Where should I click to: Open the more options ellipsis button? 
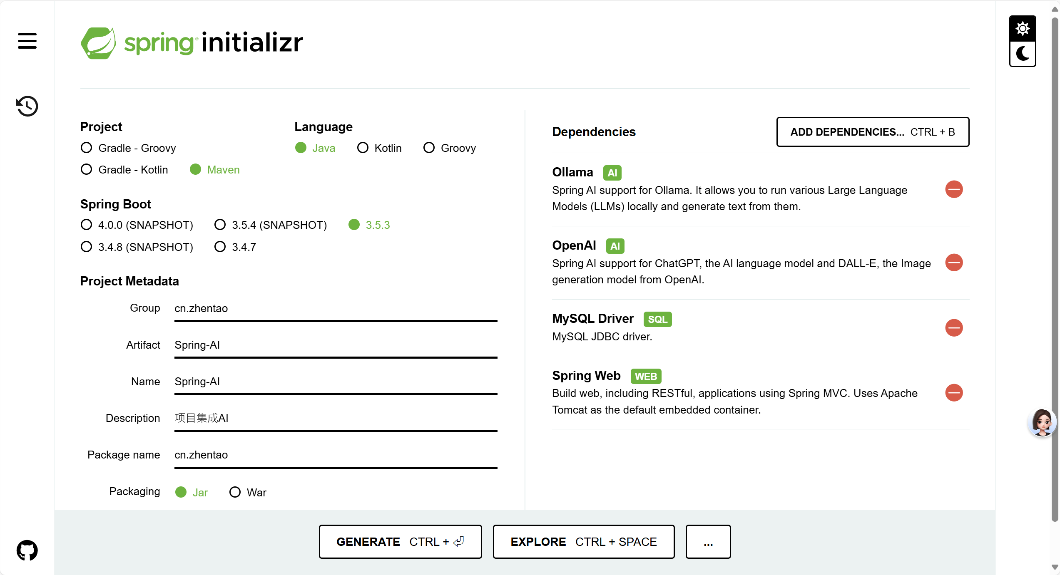[x=708, y=542]
